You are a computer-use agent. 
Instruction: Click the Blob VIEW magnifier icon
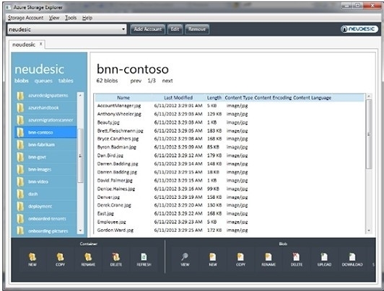tap(185, 257)
